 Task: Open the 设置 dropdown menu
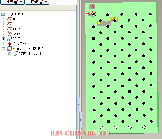(x=37, y=2)
